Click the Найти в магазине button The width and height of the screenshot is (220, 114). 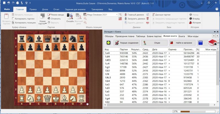coord(182,43)
